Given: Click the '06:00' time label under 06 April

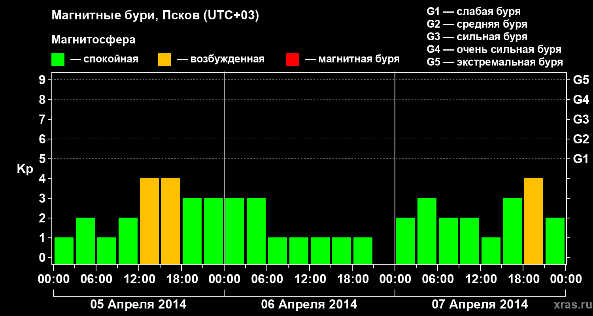Looking at the screenshot, I should pyautogui.click(x=267, y=279).
